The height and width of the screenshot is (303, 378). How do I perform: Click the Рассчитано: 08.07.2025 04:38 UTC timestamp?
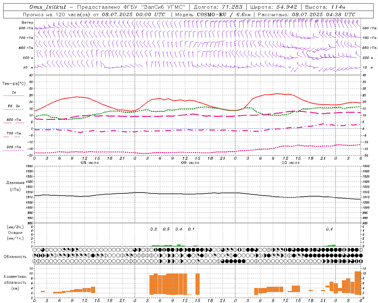307,14
